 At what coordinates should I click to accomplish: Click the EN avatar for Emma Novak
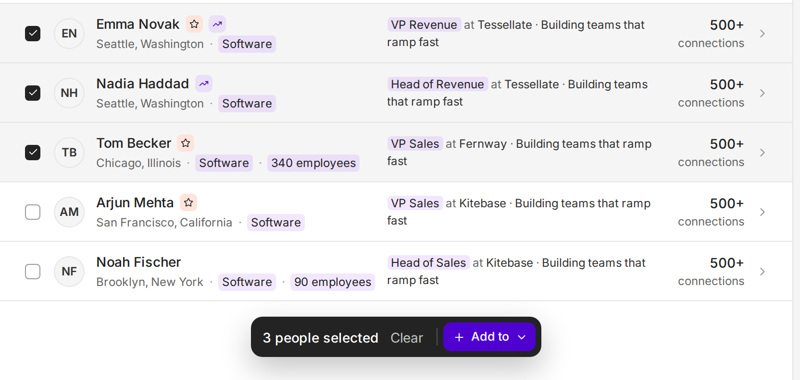[69, 34]
